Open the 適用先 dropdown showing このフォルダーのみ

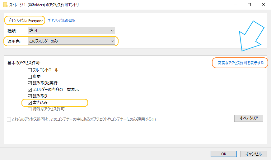[72, 41]
